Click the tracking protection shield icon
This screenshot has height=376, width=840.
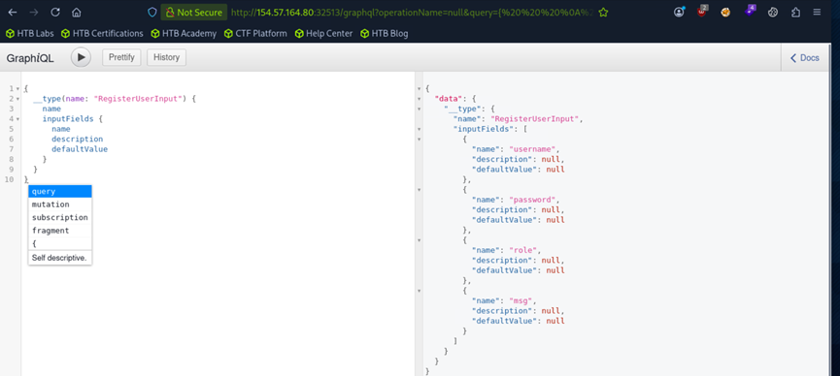pyautogui.click(x=152, y=13)
